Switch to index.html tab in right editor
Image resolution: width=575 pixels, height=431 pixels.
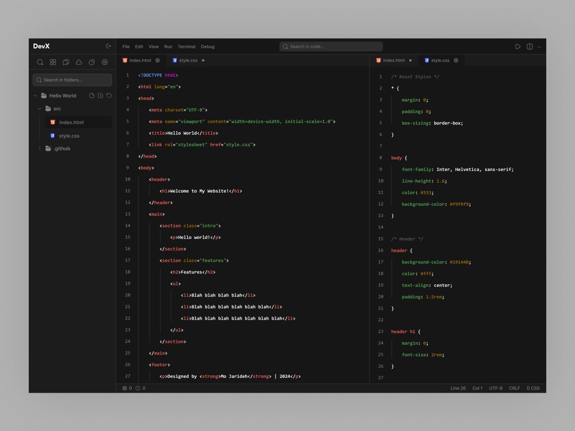click(394, 60)
